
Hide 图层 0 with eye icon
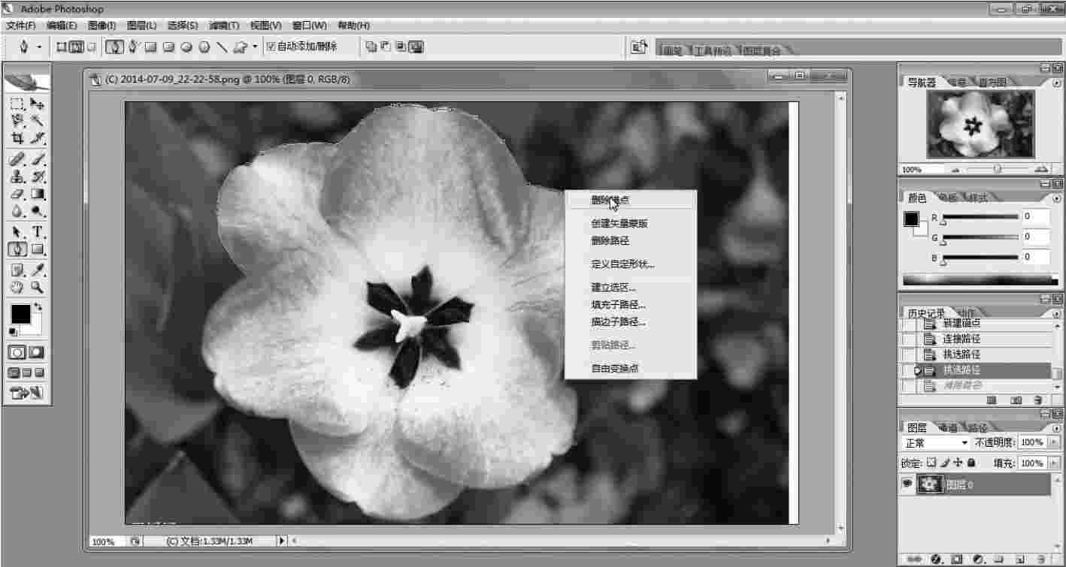tap(907, 485)
